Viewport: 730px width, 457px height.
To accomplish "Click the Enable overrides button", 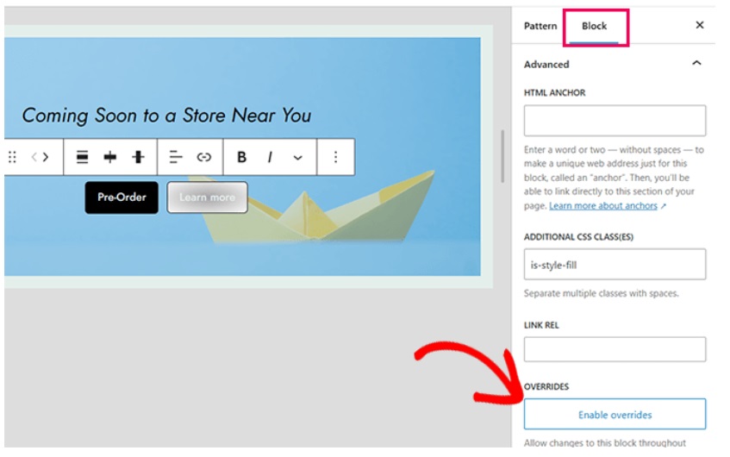I will [x=615, y=415].
